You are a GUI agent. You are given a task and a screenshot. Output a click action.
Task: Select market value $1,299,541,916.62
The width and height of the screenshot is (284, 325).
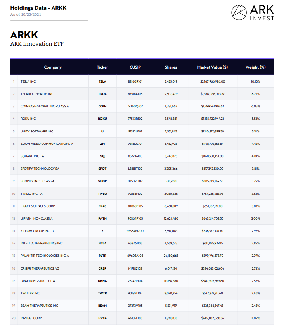pyautogui.click(x=213, y=106)
